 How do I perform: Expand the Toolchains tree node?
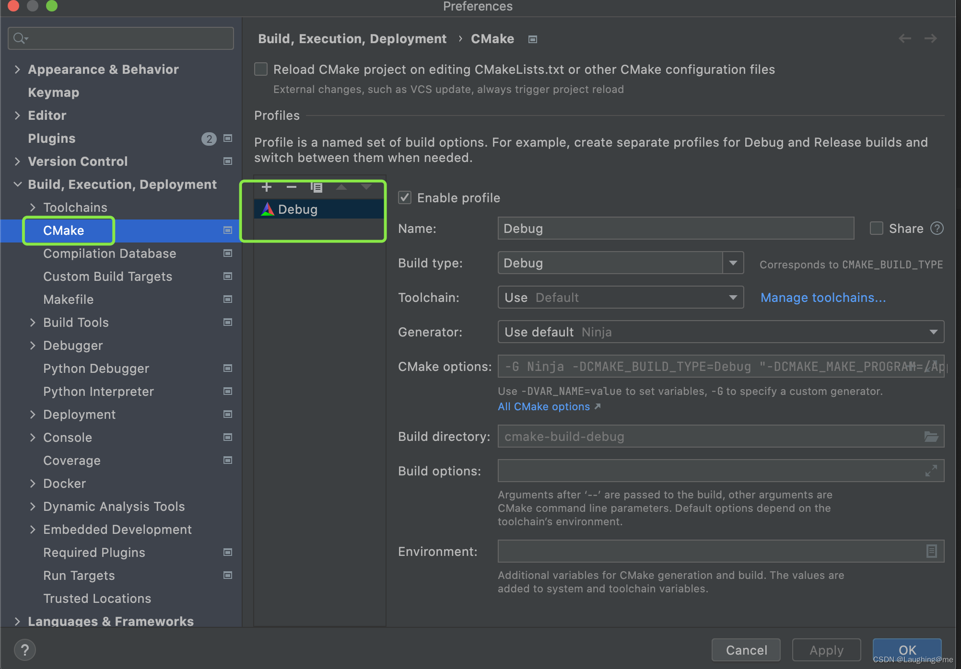pos(33,207)
